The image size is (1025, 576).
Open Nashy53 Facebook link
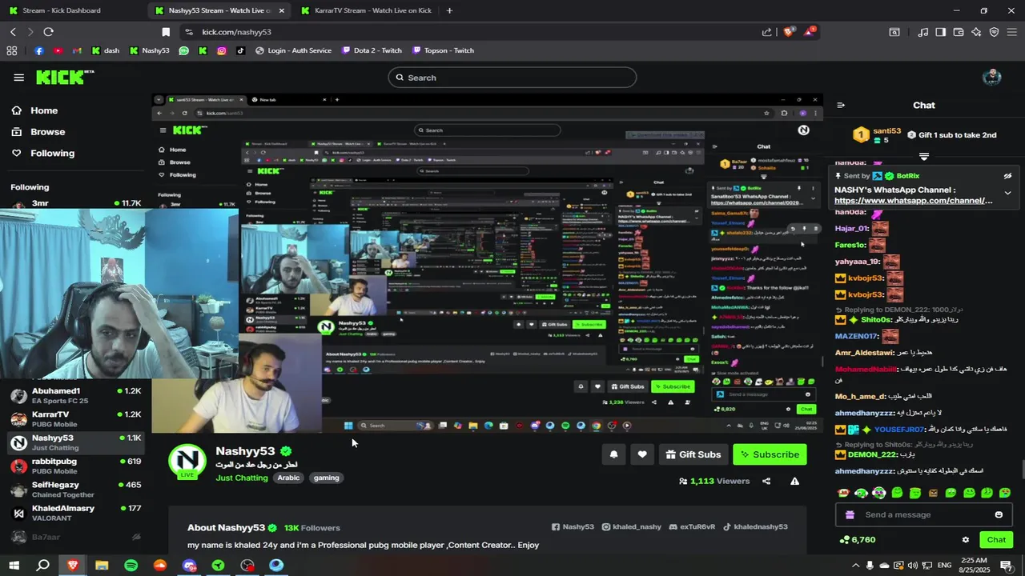(573, 526)
